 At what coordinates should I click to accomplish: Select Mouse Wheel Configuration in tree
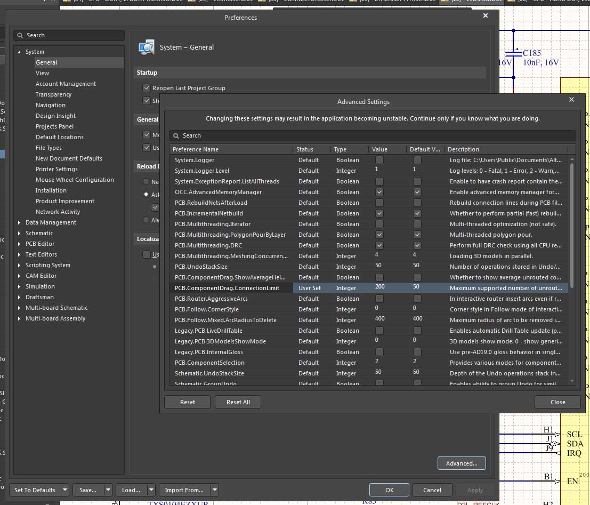(x=75, y=180)
